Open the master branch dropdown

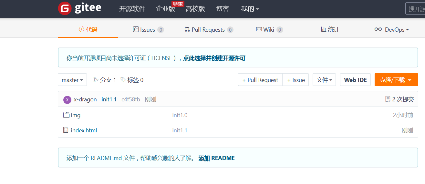(x=72, y=80)
